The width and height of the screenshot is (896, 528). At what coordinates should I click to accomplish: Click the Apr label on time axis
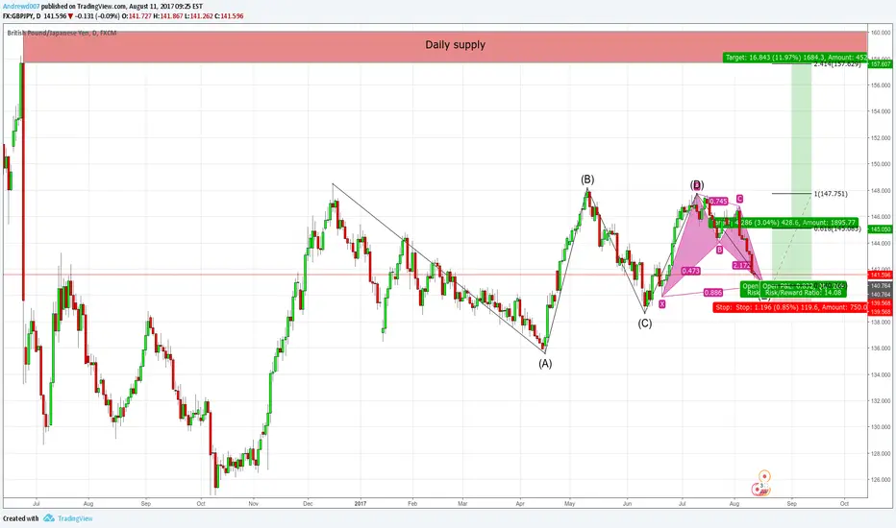[520, 503]
